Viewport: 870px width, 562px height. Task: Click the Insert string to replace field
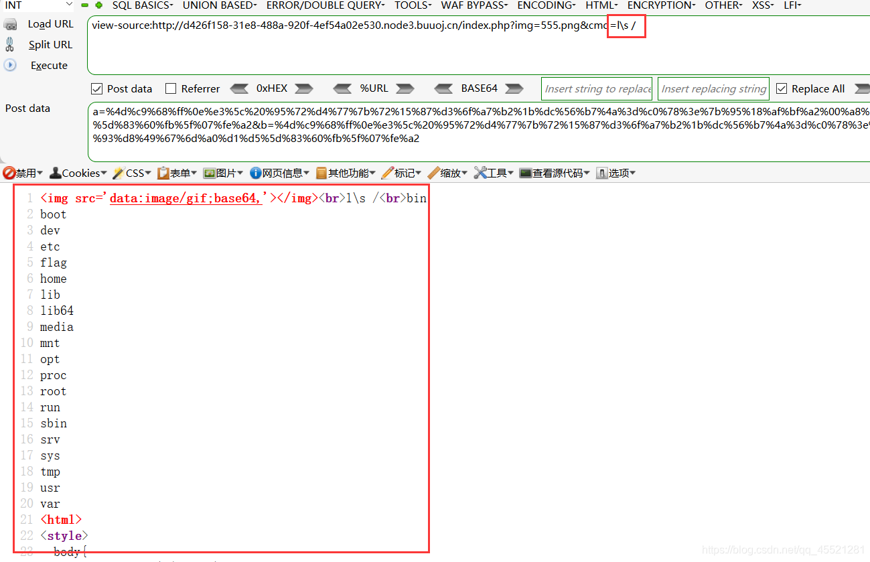click(x=597, y=88)
